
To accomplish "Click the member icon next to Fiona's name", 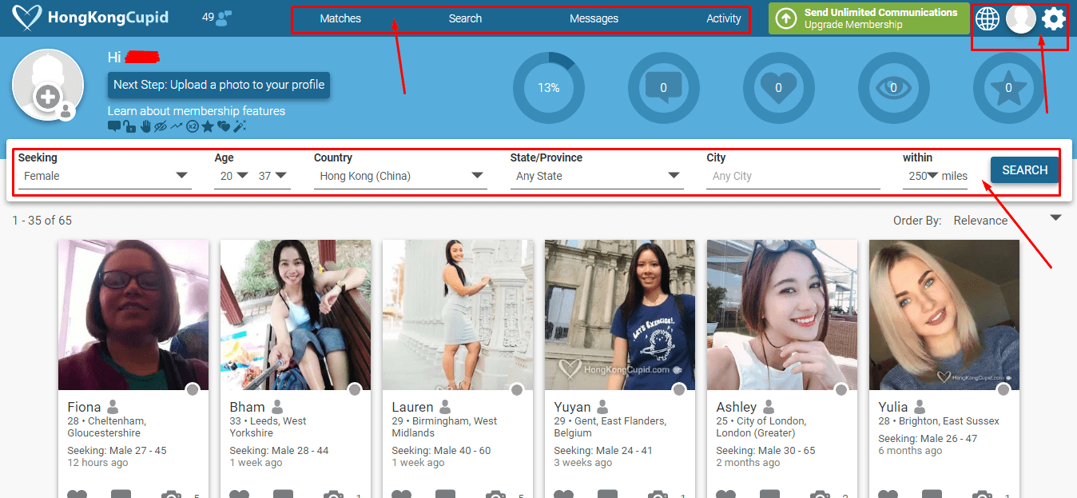I will pos(113,407).
